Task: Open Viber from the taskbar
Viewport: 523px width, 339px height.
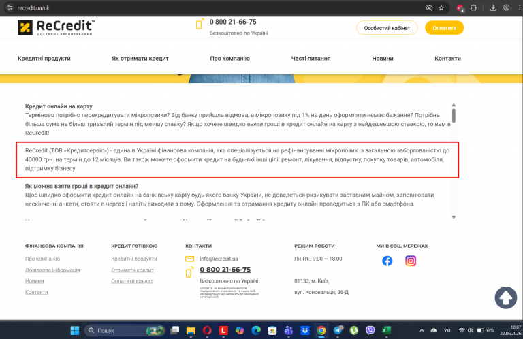Action: (370, 330)
